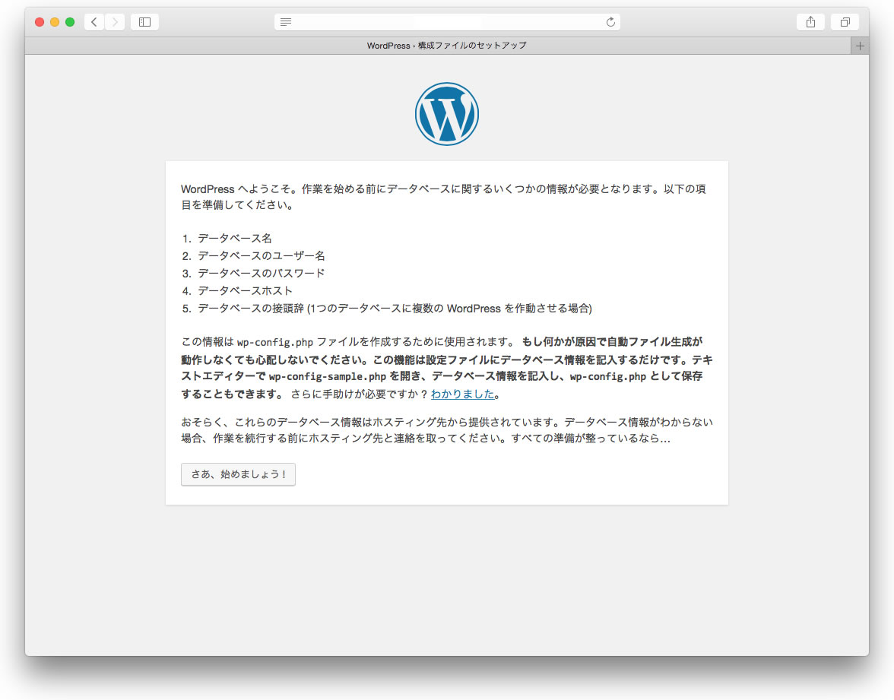Viewport: 894px width, 700px height.
Task: Select the WordPress 構成ファイルのセットアップ tab
Action: 437,46
